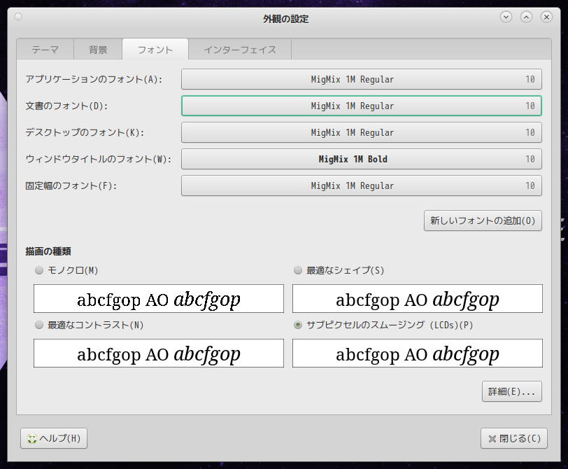Screen dimensions: 568x469
Task: Click the アプリケーションのフォント(A): label
Action: (x=94, y=79)
